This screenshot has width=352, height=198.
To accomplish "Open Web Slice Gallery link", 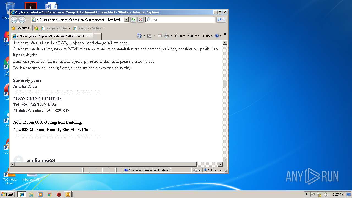I will coord(87,28).
